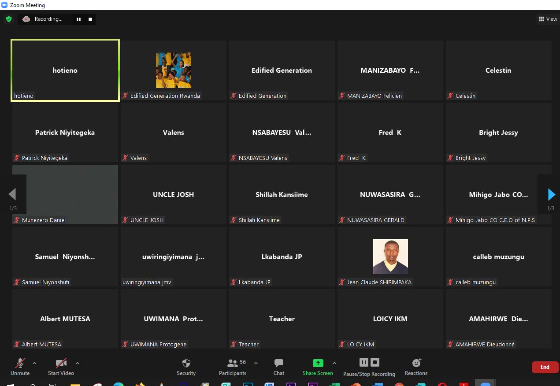
Task: Open the View menu at top right
Action: (548, 19)
